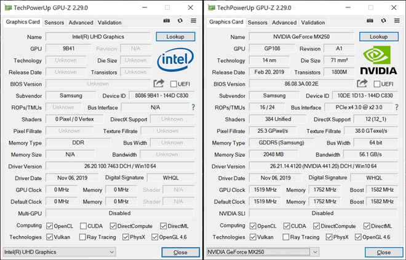Toggle CUDA checkbox in NVIDIA window

click(287, 226)
